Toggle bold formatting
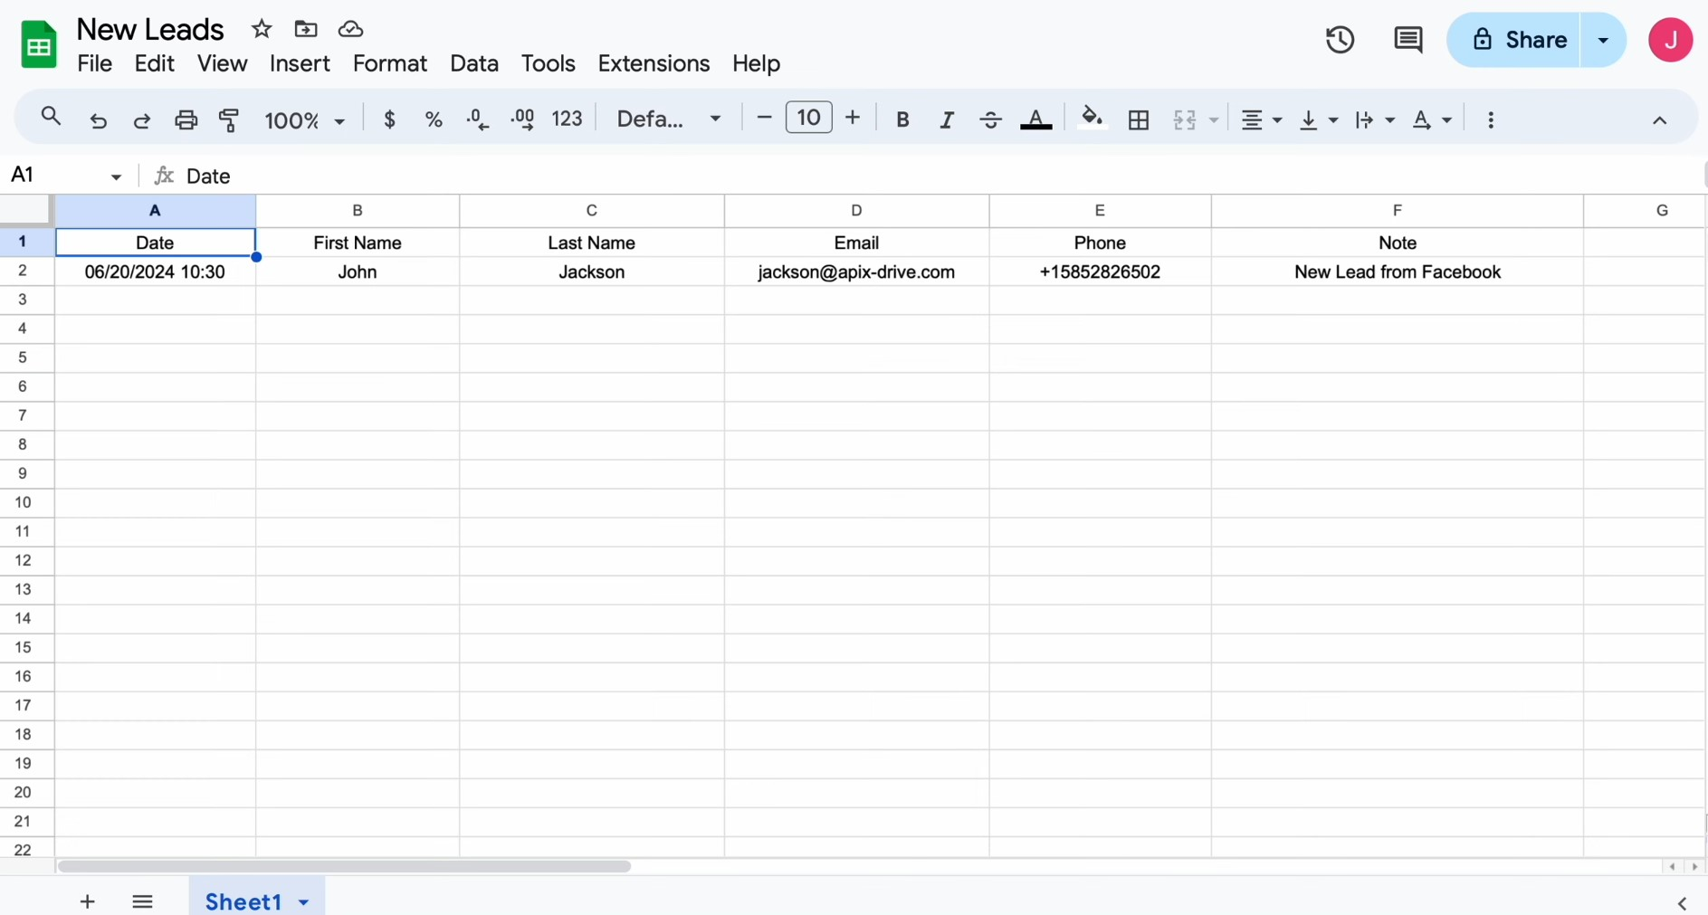 (902, 119)
